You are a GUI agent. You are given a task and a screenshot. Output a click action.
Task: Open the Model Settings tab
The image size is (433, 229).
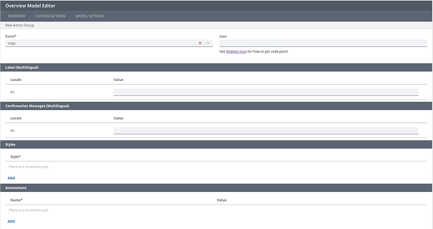pyautogui.click(x=90, y=16)
